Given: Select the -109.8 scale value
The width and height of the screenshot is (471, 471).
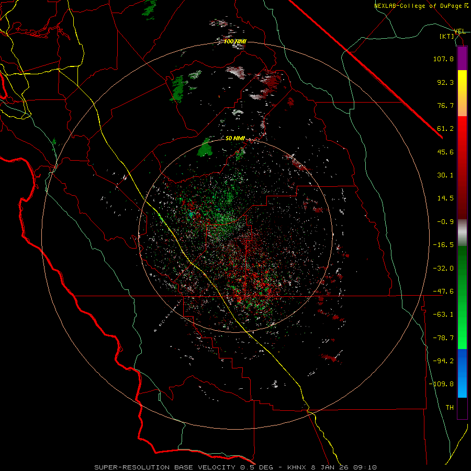Looking at the screenshot, I should 441,384.
